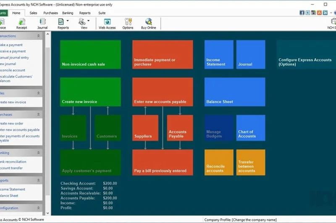
Task: Open the Banking ribbon tab
Action: pos(68,13)
